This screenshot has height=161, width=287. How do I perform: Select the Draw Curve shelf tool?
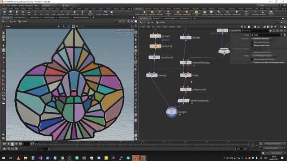[x=61, y=13]
